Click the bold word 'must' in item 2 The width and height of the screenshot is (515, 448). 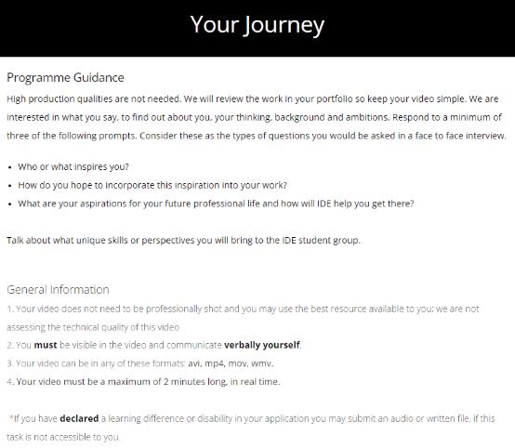(x=46, y=345)
